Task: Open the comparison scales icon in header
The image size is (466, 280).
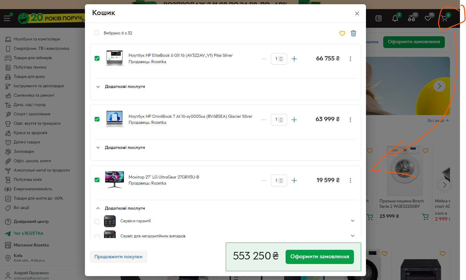Action: coord(411,18)
